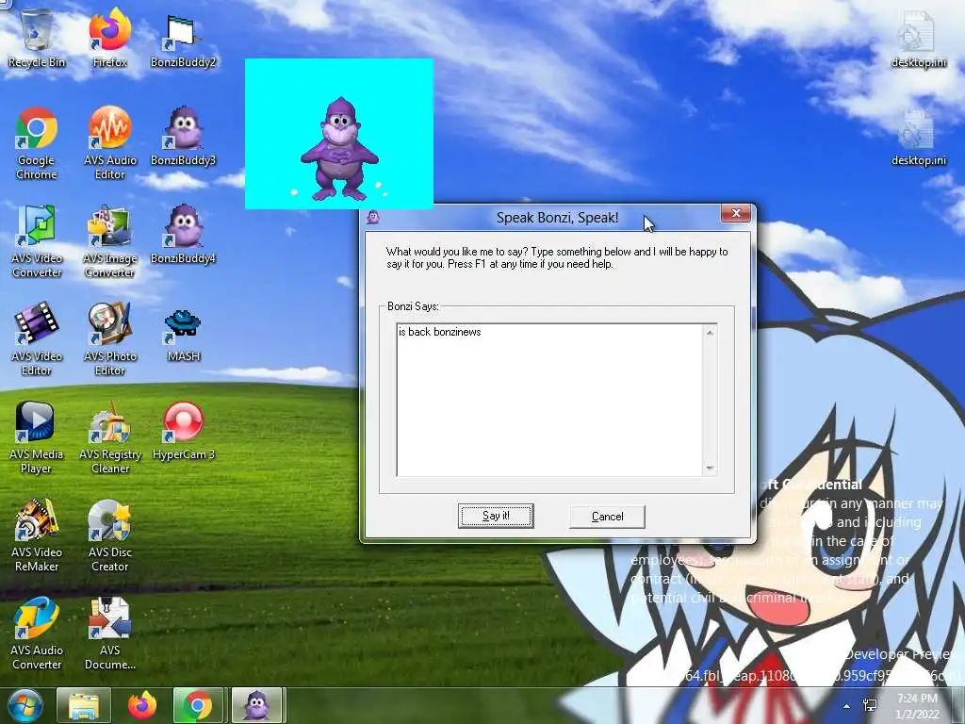This screenshot has width=965, height=724.
Task: Cancel the Speak Bonzi dialog
Action: point(608,517)
